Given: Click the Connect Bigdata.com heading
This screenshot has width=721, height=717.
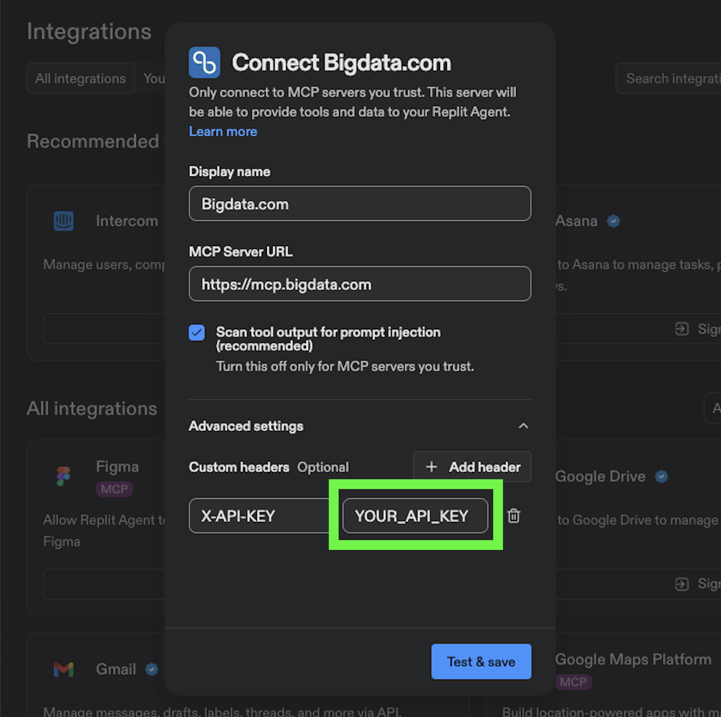Looking at the screenshot, I should tap(342, 62).
